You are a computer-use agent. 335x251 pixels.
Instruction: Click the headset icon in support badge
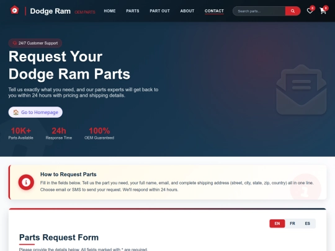(x=14, y=43)
